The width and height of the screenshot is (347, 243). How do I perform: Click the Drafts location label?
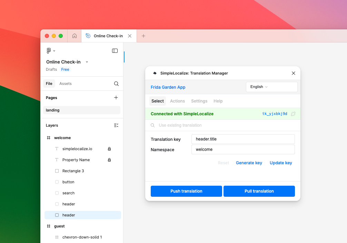(51, 69)
